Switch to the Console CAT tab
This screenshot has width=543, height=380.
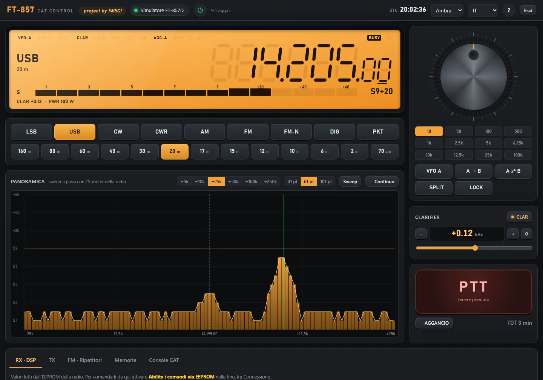click(164, 360)
